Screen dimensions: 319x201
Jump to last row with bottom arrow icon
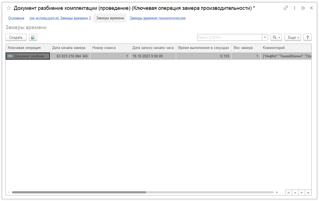coord(308,192)
